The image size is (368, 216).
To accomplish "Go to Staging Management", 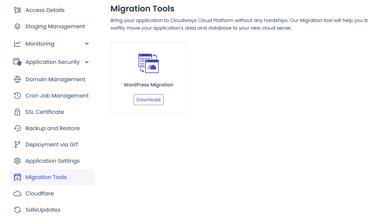I will [x=55, y=27].
